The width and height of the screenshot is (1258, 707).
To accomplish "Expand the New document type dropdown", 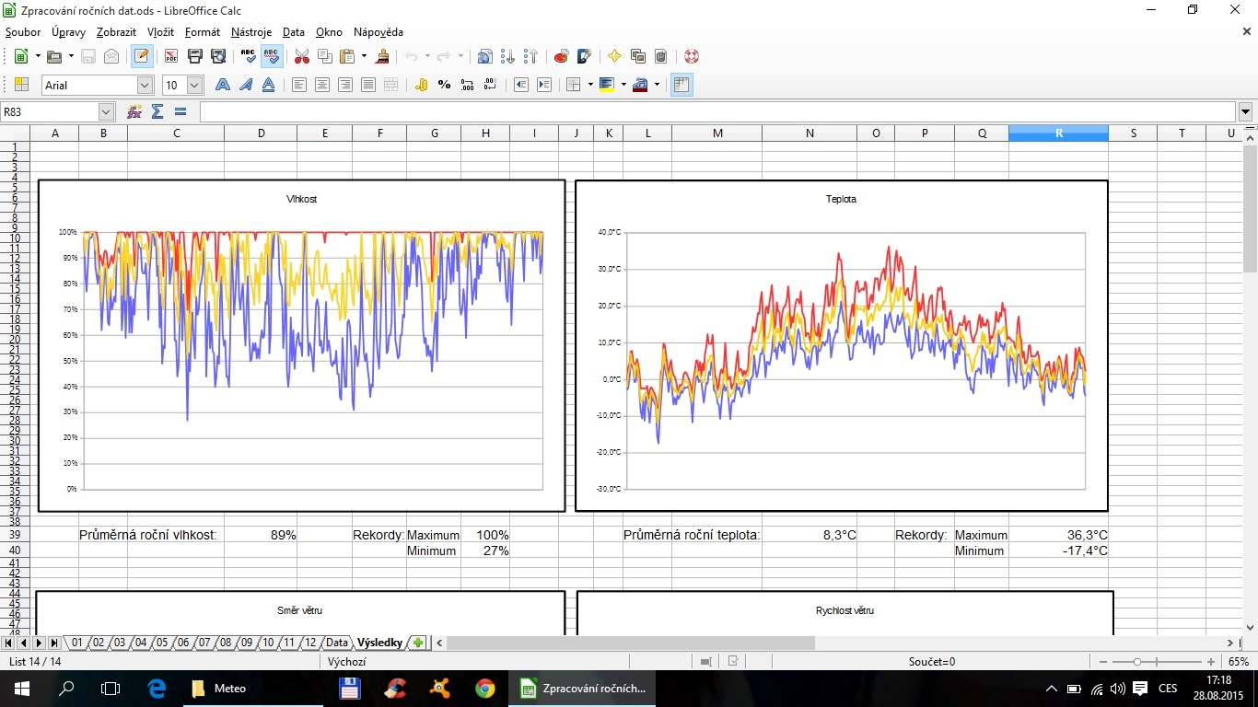I will tap(38, 56).
